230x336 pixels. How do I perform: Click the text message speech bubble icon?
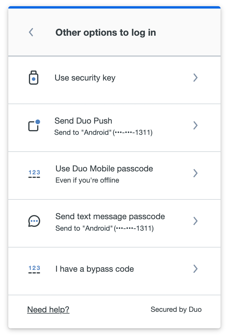click(x=34, y=221)
